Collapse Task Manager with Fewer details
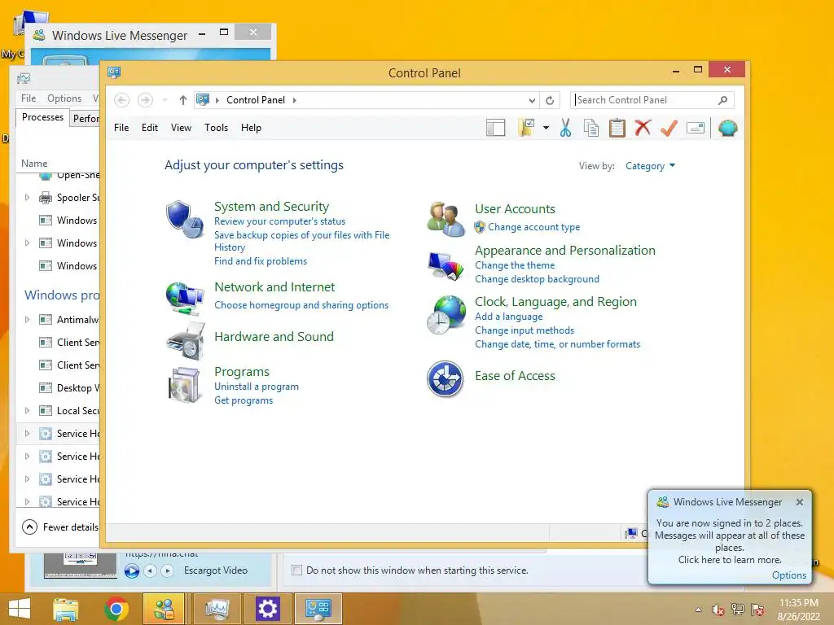834x625 pixels. [60, 527]
